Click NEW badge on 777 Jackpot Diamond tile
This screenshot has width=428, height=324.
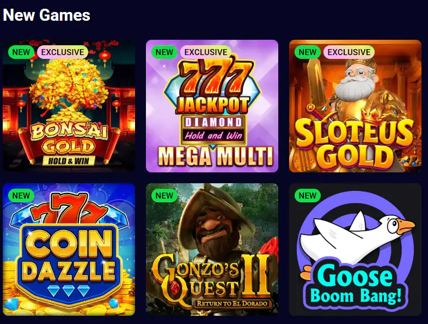point(164,52)
